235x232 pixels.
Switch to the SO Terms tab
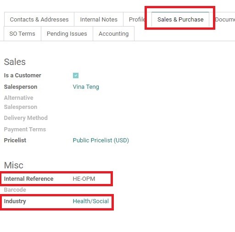22,33
